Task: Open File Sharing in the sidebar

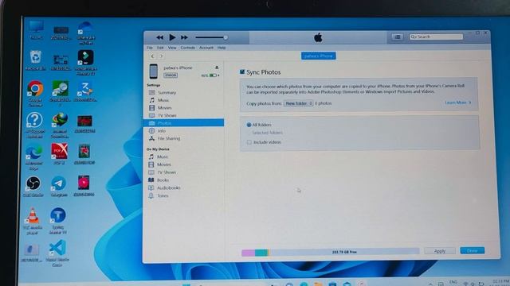Action: (168, 138)
